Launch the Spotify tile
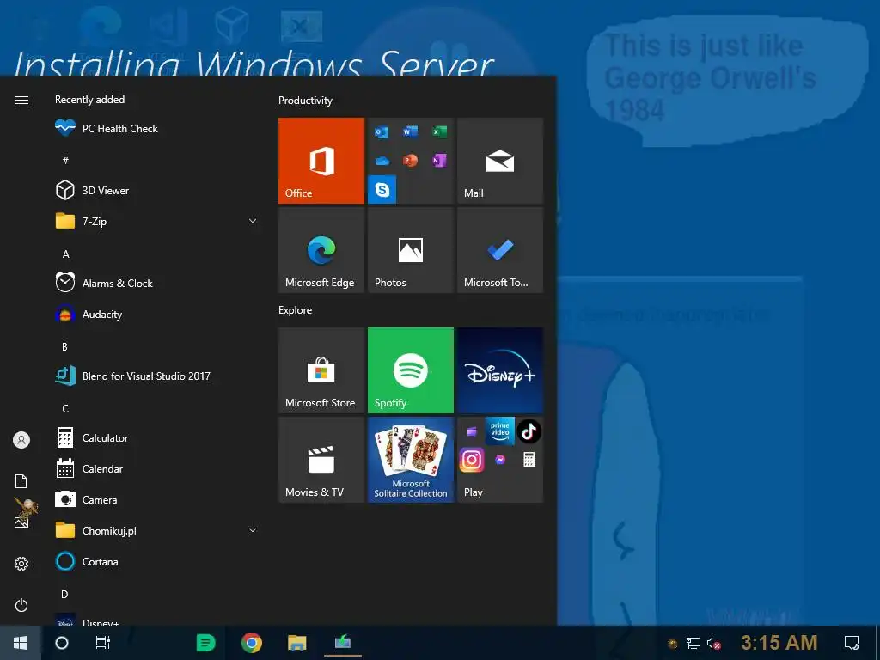 [410, 370]
